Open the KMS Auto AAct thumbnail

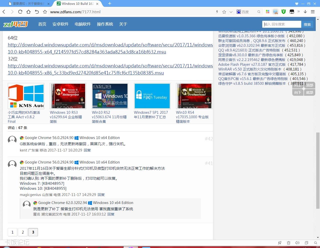click(x=26, y=96)
